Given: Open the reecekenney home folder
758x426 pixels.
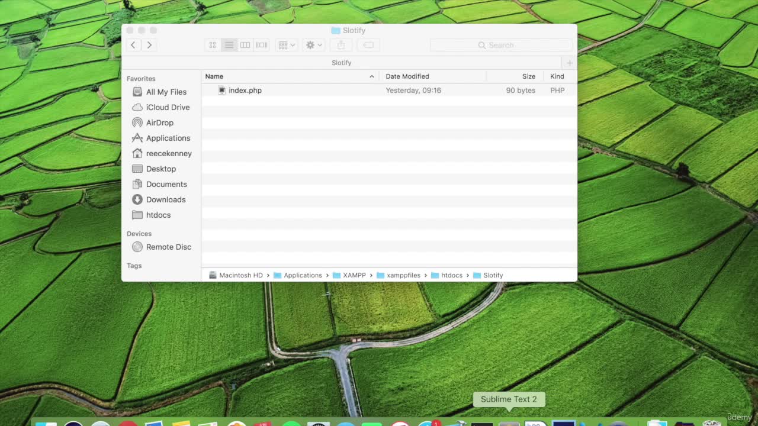Looking at the screenshot, I should coord(162,153).
